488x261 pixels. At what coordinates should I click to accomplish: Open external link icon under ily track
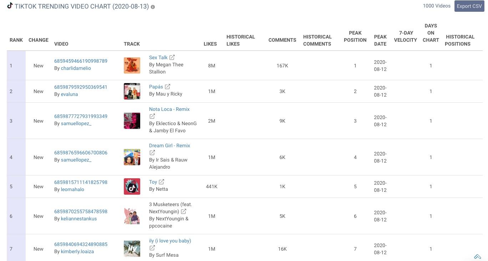click(x=152, y=248)
